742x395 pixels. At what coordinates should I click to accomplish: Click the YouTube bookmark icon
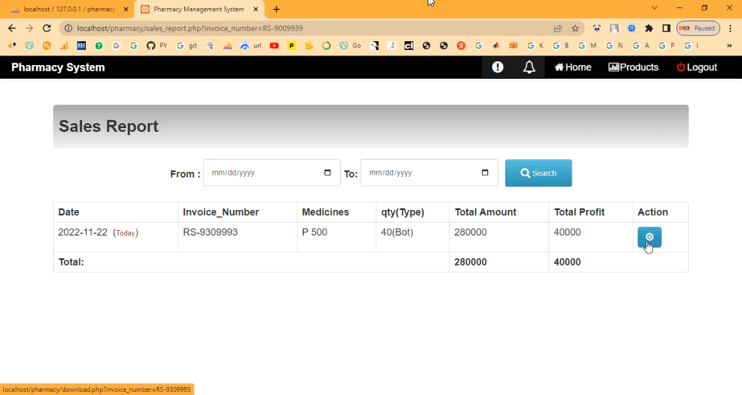(x=274, y=46)
